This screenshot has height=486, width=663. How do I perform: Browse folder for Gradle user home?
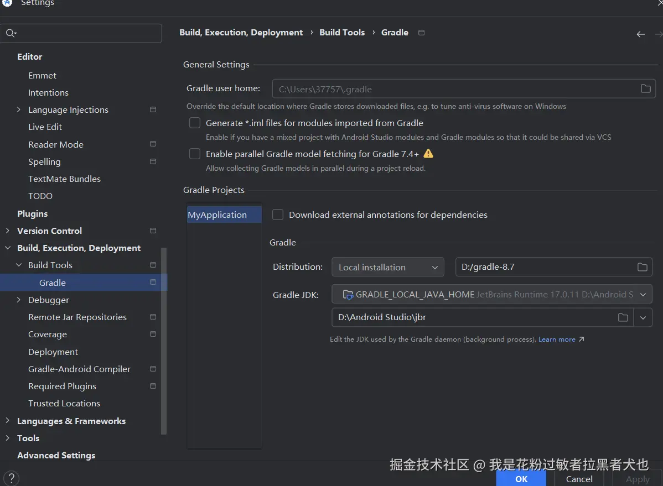[645, 89]
